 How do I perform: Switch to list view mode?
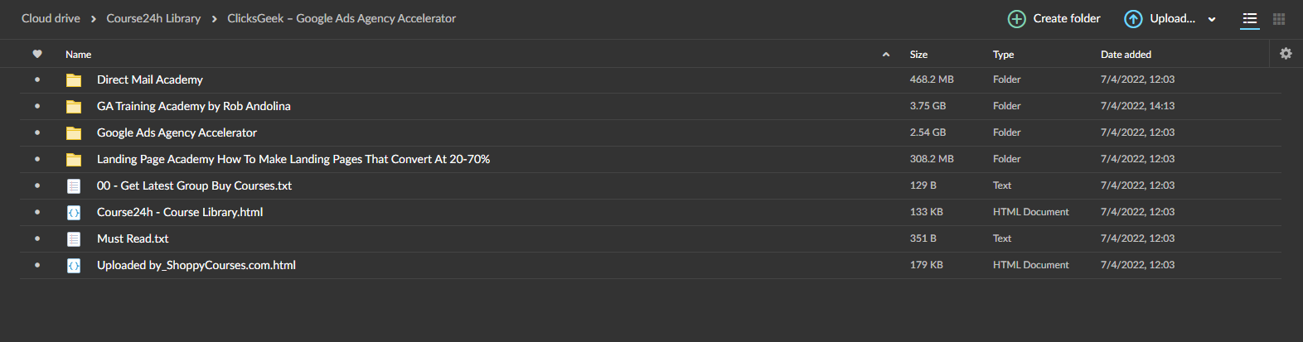(x=1250, y=18)
